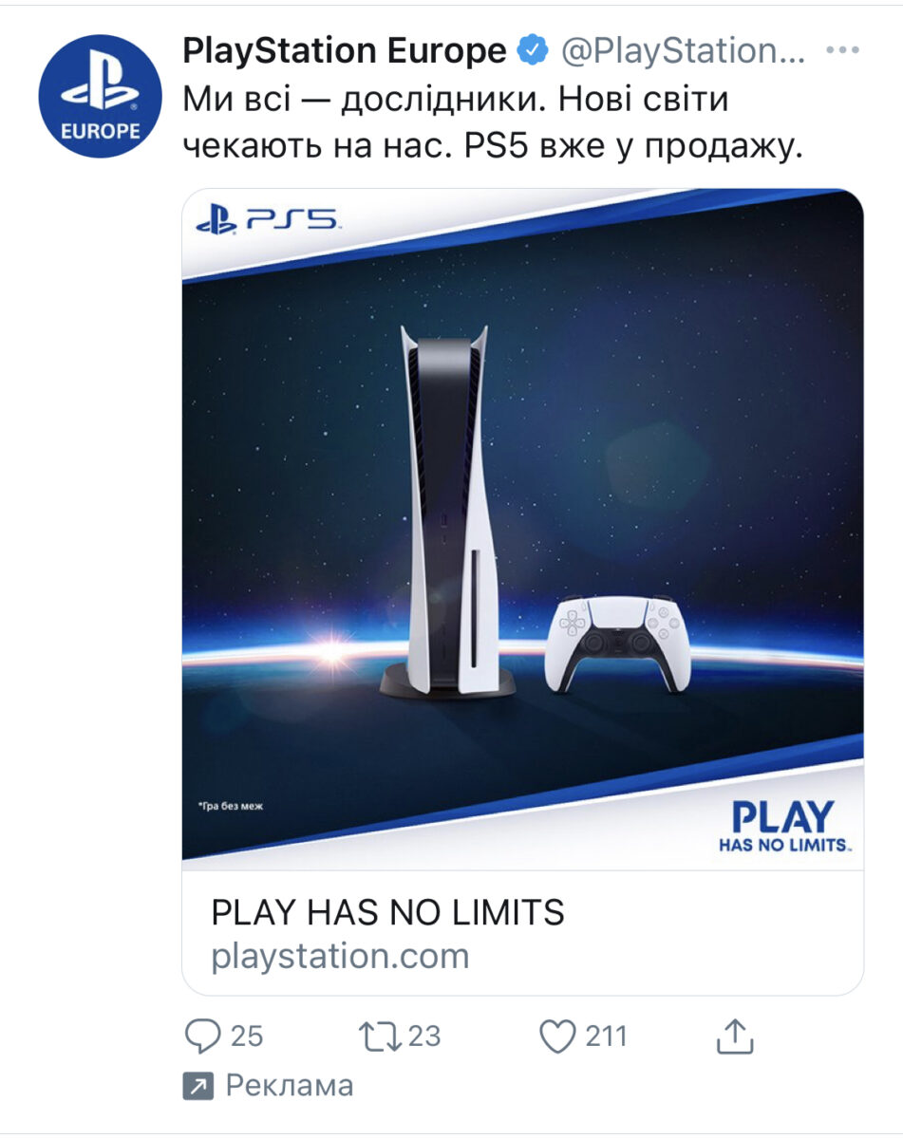
Task: Click the reply speech bubble icon
Action: (201, 1036)
